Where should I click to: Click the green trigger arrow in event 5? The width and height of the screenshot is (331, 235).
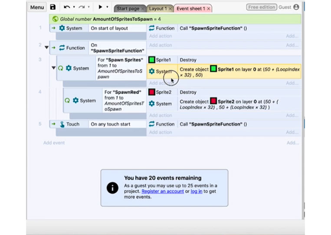click(x=54, y=124)
